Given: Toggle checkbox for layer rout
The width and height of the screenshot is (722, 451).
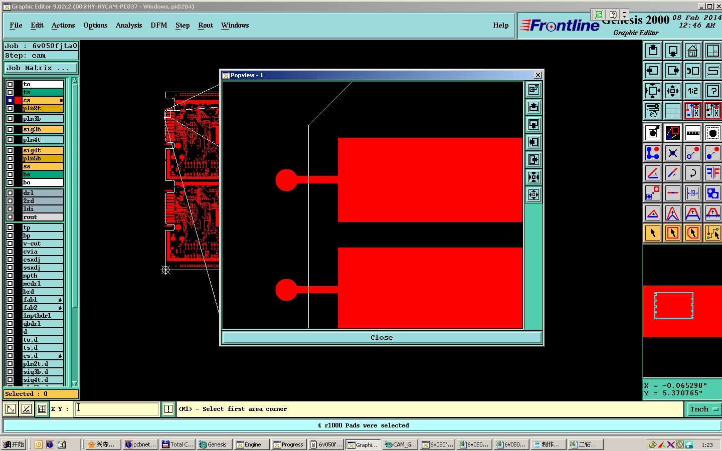Looking at the screenshot, I should point(10,217).
